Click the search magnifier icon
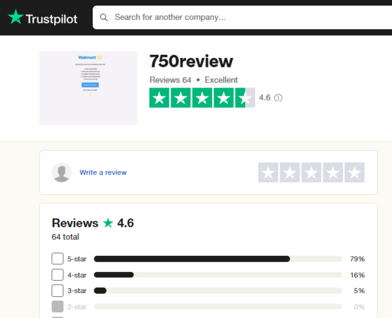 point(104,17)
